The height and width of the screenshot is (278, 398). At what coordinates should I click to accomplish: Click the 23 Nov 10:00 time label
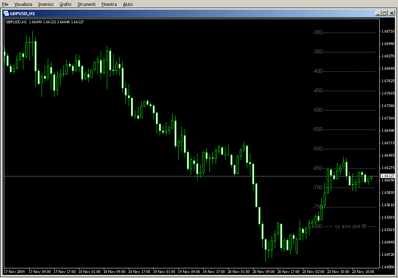pyautogui.click(x=338, y=272)
